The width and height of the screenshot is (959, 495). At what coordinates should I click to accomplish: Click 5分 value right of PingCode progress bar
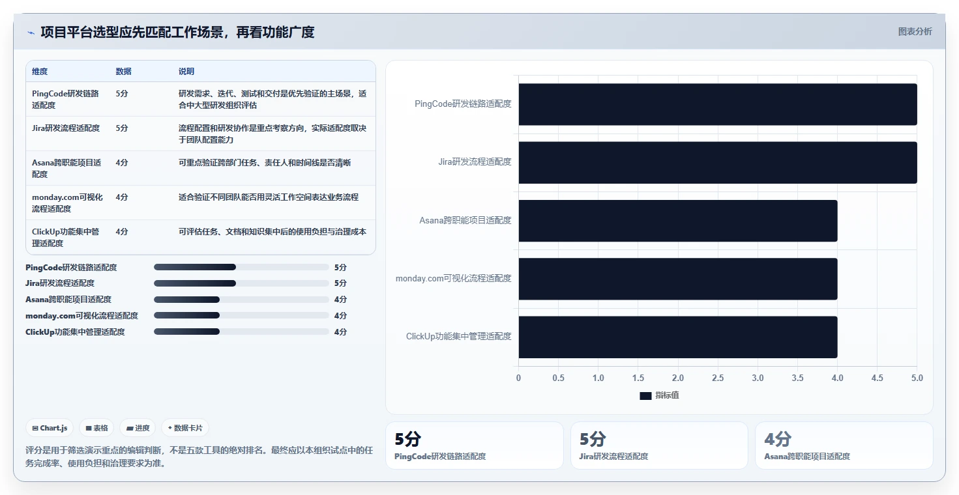click(x=340, y=267)
